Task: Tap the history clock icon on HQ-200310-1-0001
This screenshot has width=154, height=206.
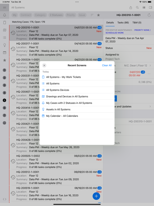Action: point(13,33)
